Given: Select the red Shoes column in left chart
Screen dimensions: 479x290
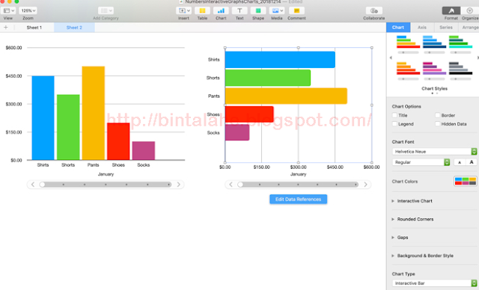Looking at the screenshot, I should pyautogui.click(x=118, y=141).
